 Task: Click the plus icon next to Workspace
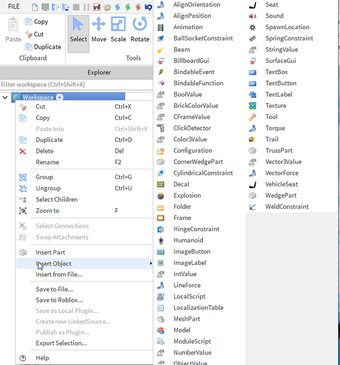59,97
